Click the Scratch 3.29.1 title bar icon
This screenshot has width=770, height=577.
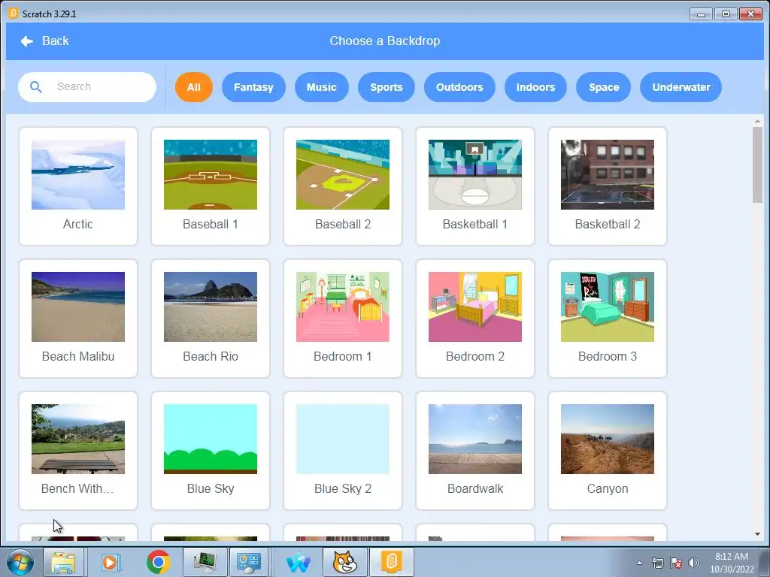14,14
